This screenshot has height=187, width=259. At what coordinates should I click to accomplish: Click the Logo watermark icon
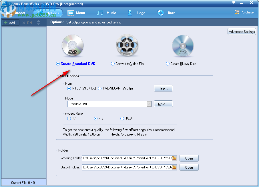[x=129, y=13]
